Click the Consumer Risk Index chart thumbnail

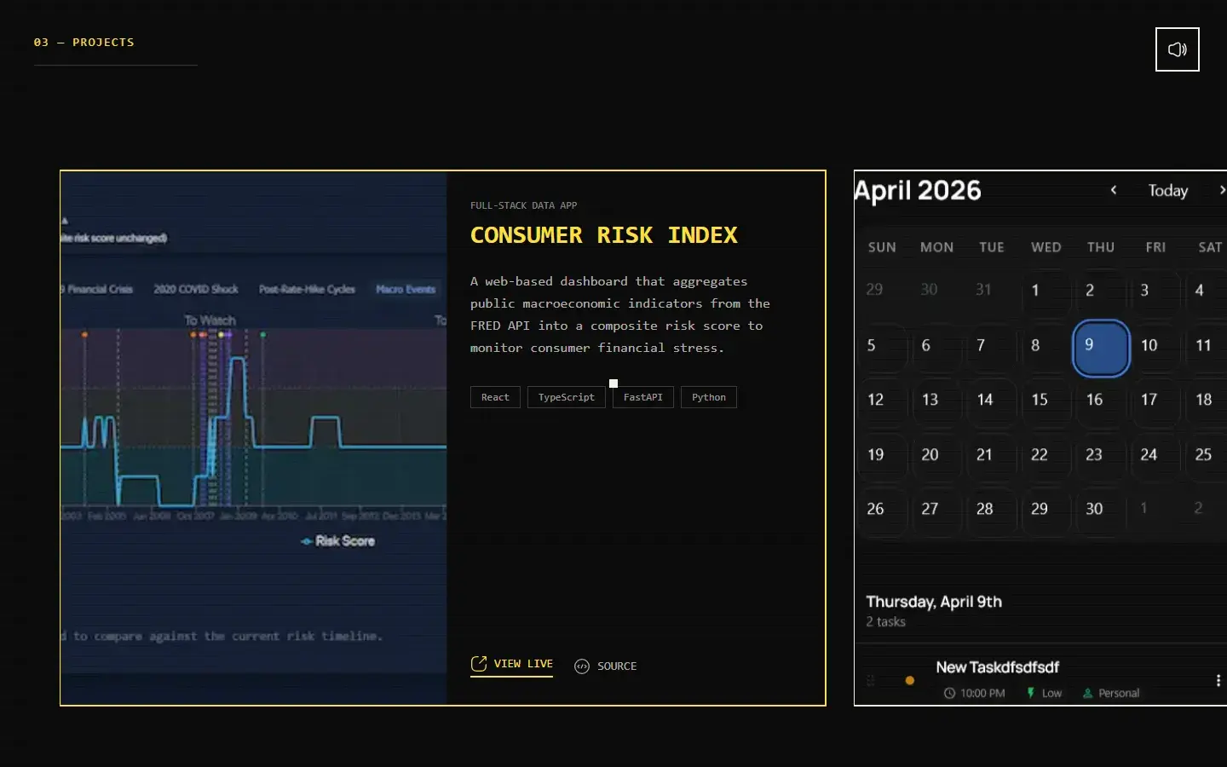254,438
